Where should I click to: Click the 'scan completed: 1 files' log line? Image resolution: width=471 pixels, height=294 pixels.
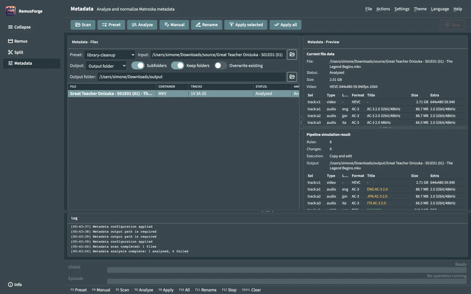[x=114, y=247]
